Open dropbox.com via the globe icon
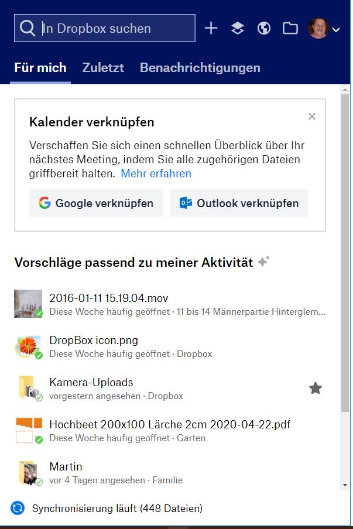The image size is (353, 529). [263, 28]
